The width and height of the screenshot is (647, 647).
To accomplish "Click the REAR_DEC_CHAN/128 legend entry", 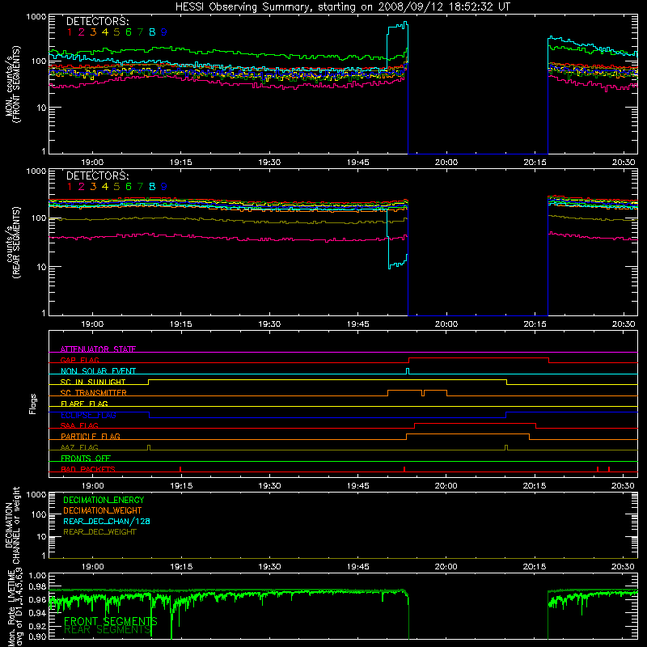I will point(107,521).
